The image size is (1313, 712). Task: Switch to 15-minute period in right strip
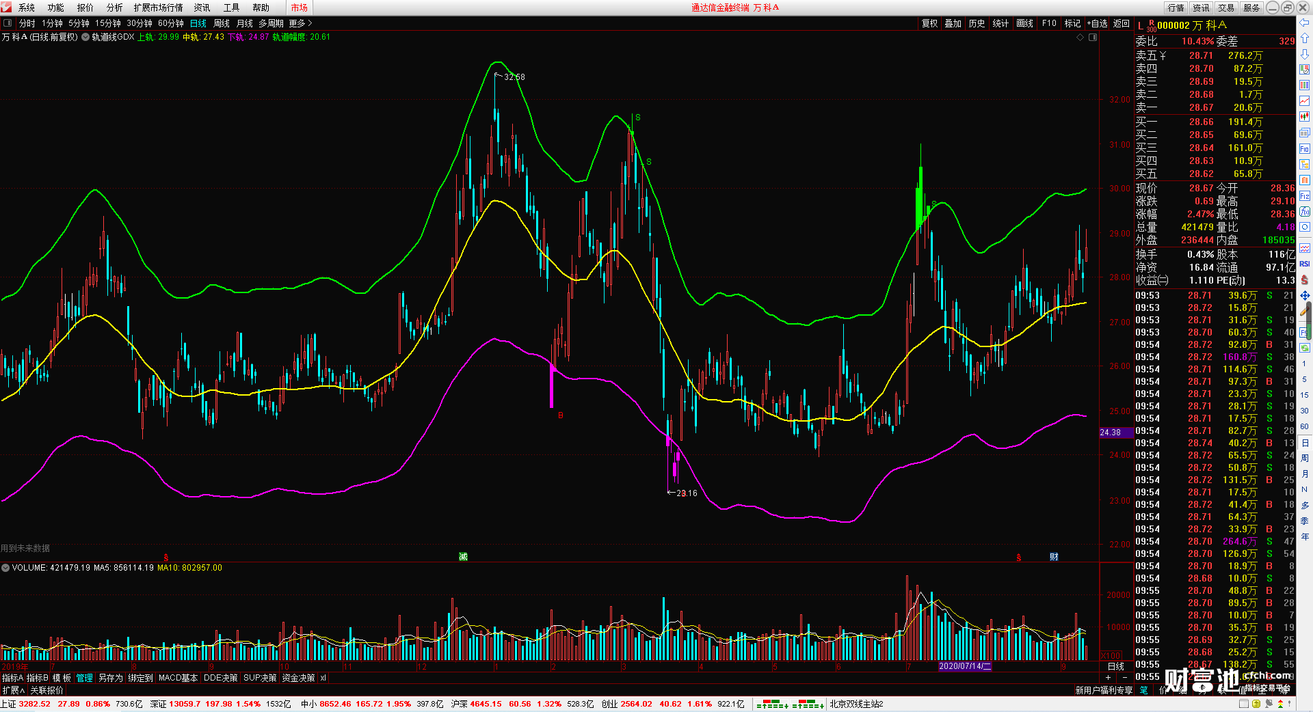click(1305, 395)
